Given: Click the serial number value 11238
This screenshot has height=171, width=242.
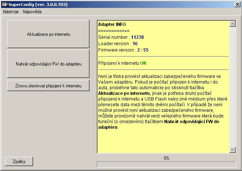Looking at the screenshot, I should (137, 37).
